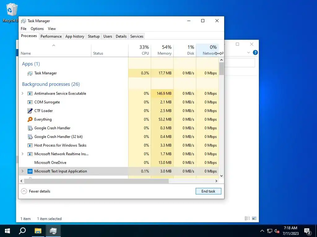
Task: Click the CTF Loader pen icon
Action: 30,111
